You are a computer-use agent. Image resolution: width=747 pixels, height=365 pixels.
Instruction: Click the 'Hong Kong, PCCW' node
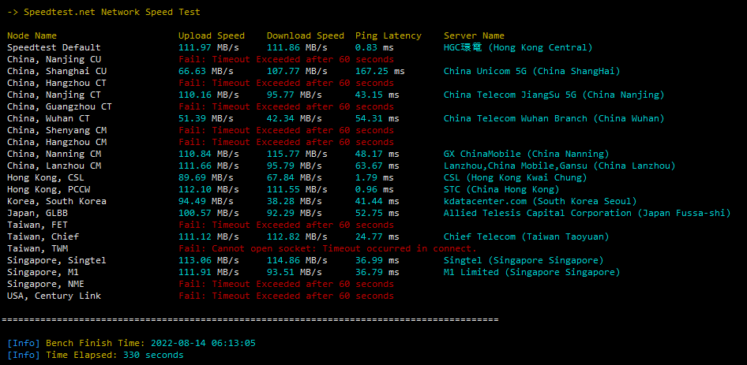click(x=49, y=189)
